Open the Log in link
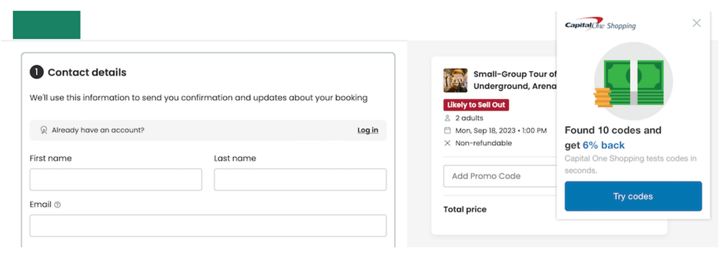The height and width of the screenshot is (256, 727). 367,130
